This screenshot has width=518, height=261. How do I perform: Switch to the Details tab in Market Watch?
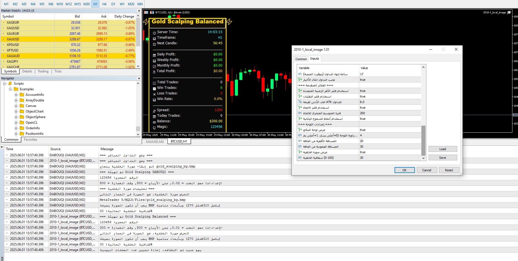[27, 71]
